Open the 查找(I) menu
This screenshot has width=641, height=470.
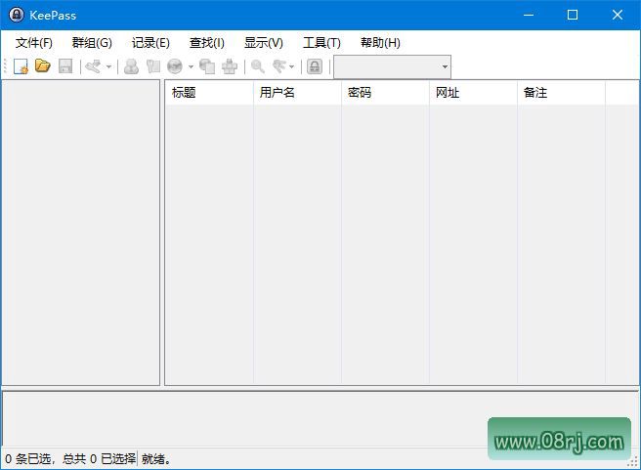click(207, 42)
